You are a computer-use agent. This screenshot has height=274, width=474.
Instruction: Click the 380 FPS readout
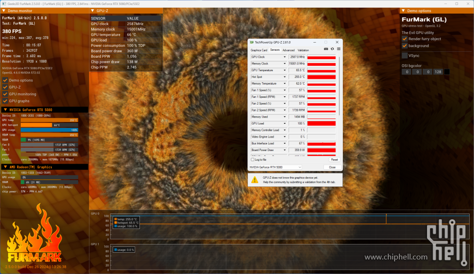(x=12, y=31)
